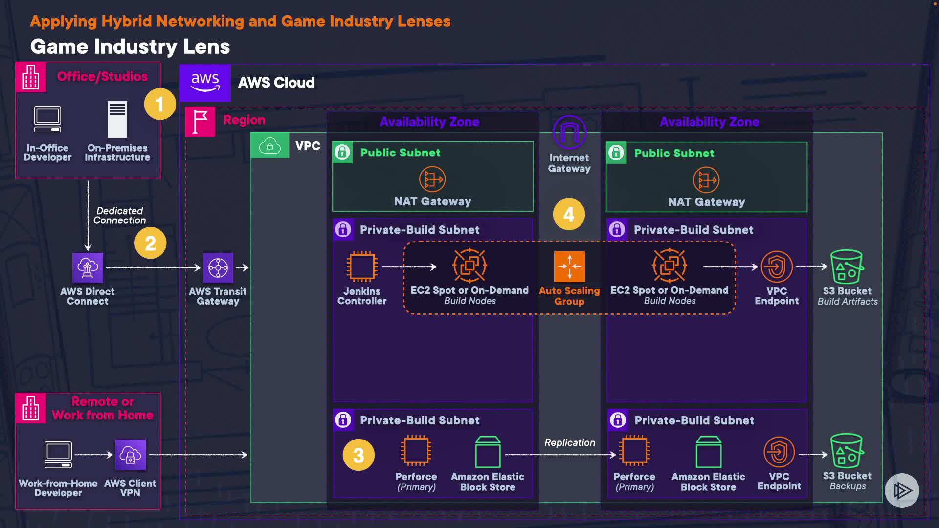939x528 pixels.
Task: Click the Work-from-Home Developer laptop icon
Action: [x=58, y=455]
